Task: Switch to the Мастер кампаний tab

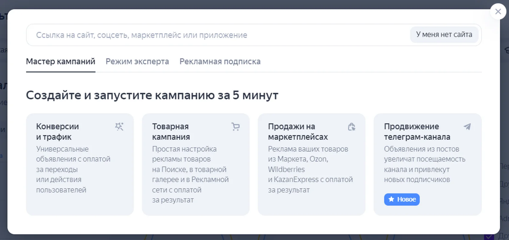Action: [61, 61]
